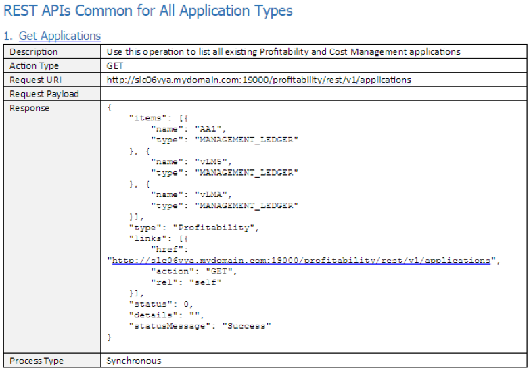Click the REST APIs Common page heading
The height and width of the screenshot is (370, 529).
148,11
